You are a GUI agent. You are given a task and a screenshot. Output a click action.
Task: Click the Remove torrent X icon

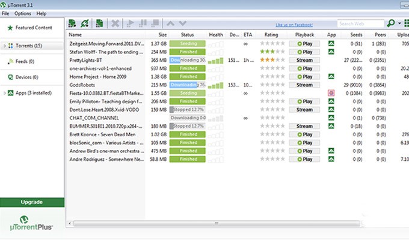pos(115,23)
